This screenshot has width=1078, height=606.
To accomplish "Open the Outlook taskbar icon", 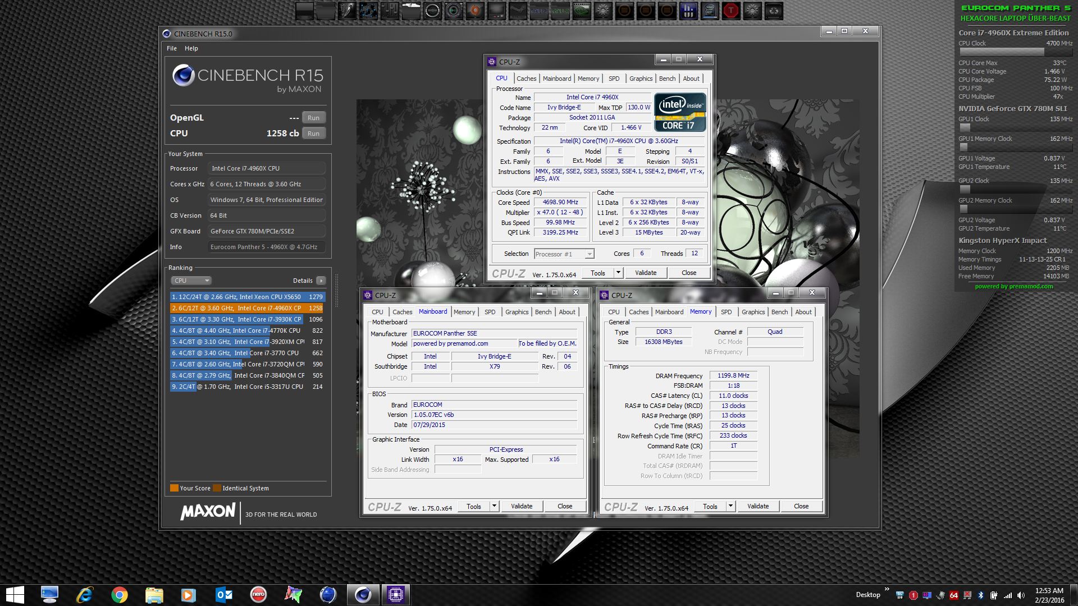I will point(224,595).
